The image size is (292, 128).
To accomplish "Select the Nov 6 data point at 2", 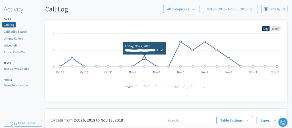I will tap(193, 50).
